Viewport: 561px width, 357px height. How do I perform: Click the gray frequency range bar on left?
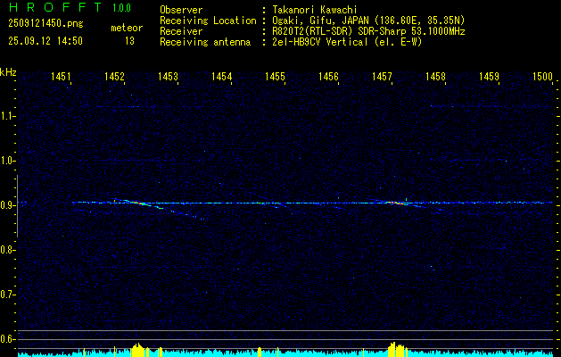point(17,206)
